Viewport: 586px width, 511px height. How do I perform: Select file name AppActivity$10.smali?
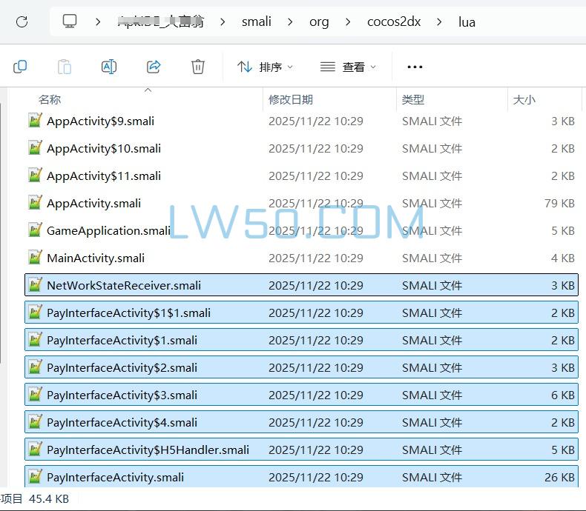[x=104, y=149]
